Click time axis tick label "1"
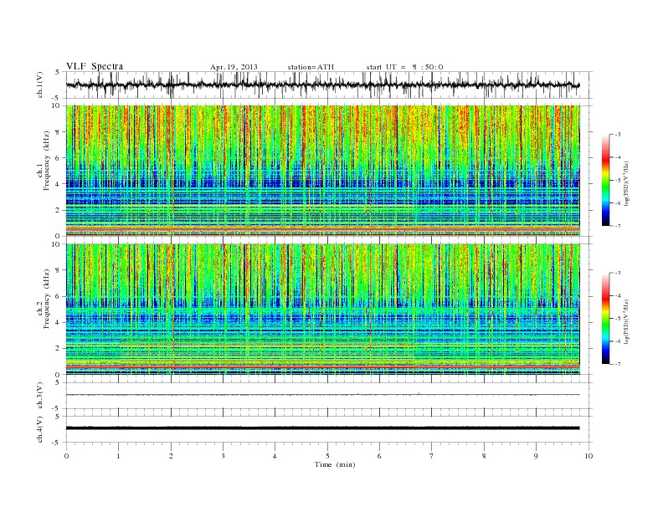 tap(118, 456)
